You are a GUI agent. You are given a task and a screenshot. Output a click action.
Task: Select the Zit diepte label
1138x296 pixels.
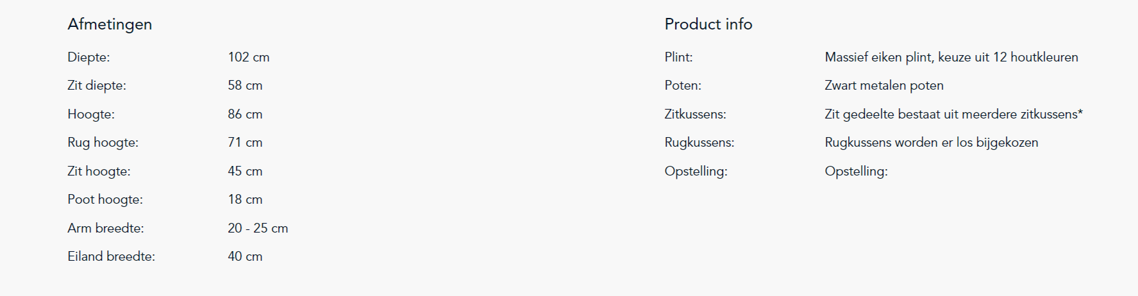pos(97,85)
